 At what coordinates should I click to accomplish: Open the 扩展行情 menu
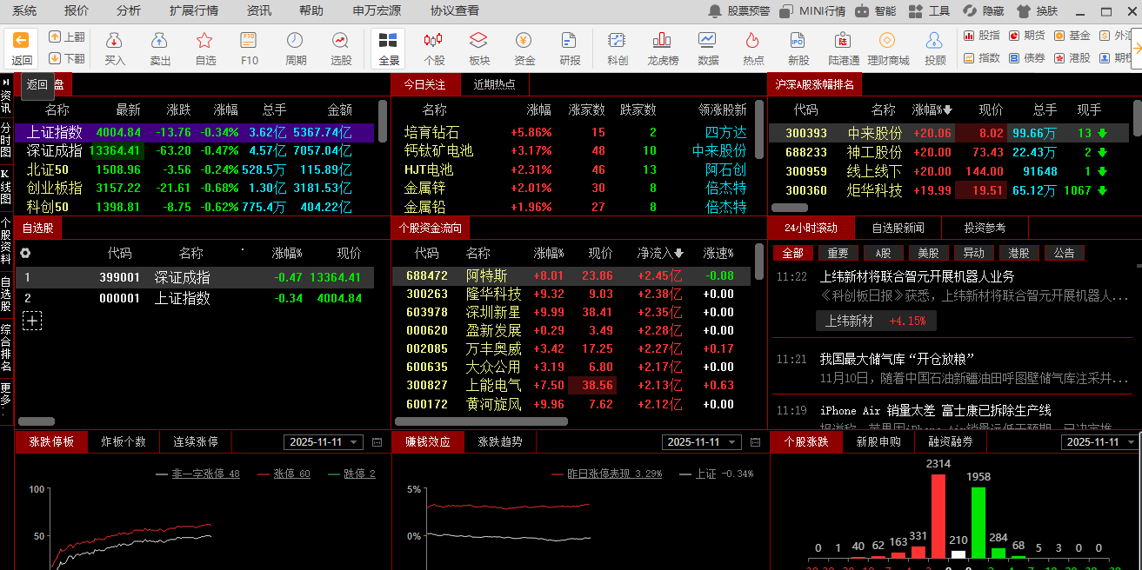[x=193, y=10]
